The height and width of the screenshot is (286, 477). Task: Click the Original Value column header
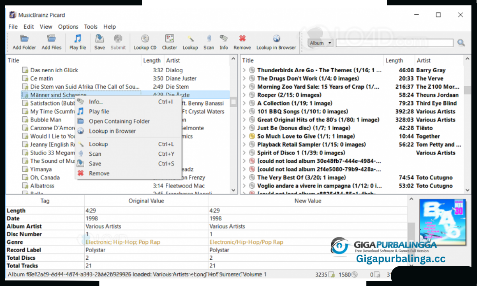pos(146,201)
